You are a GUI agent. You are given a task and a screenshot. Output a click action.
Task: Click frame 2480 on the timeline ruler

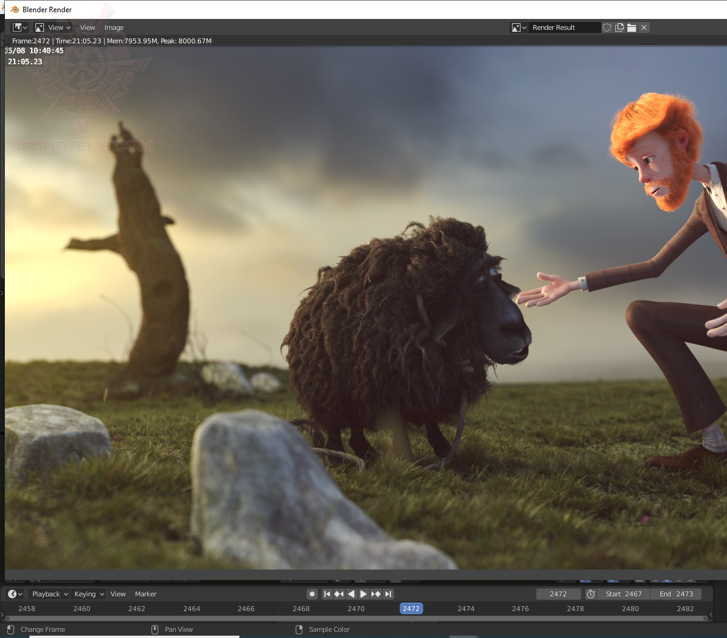pos(630,609)
